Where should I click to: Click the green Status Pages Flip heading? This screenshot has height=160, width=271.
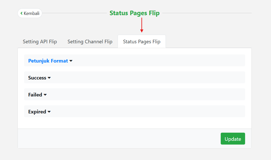(x=134, y=13)
